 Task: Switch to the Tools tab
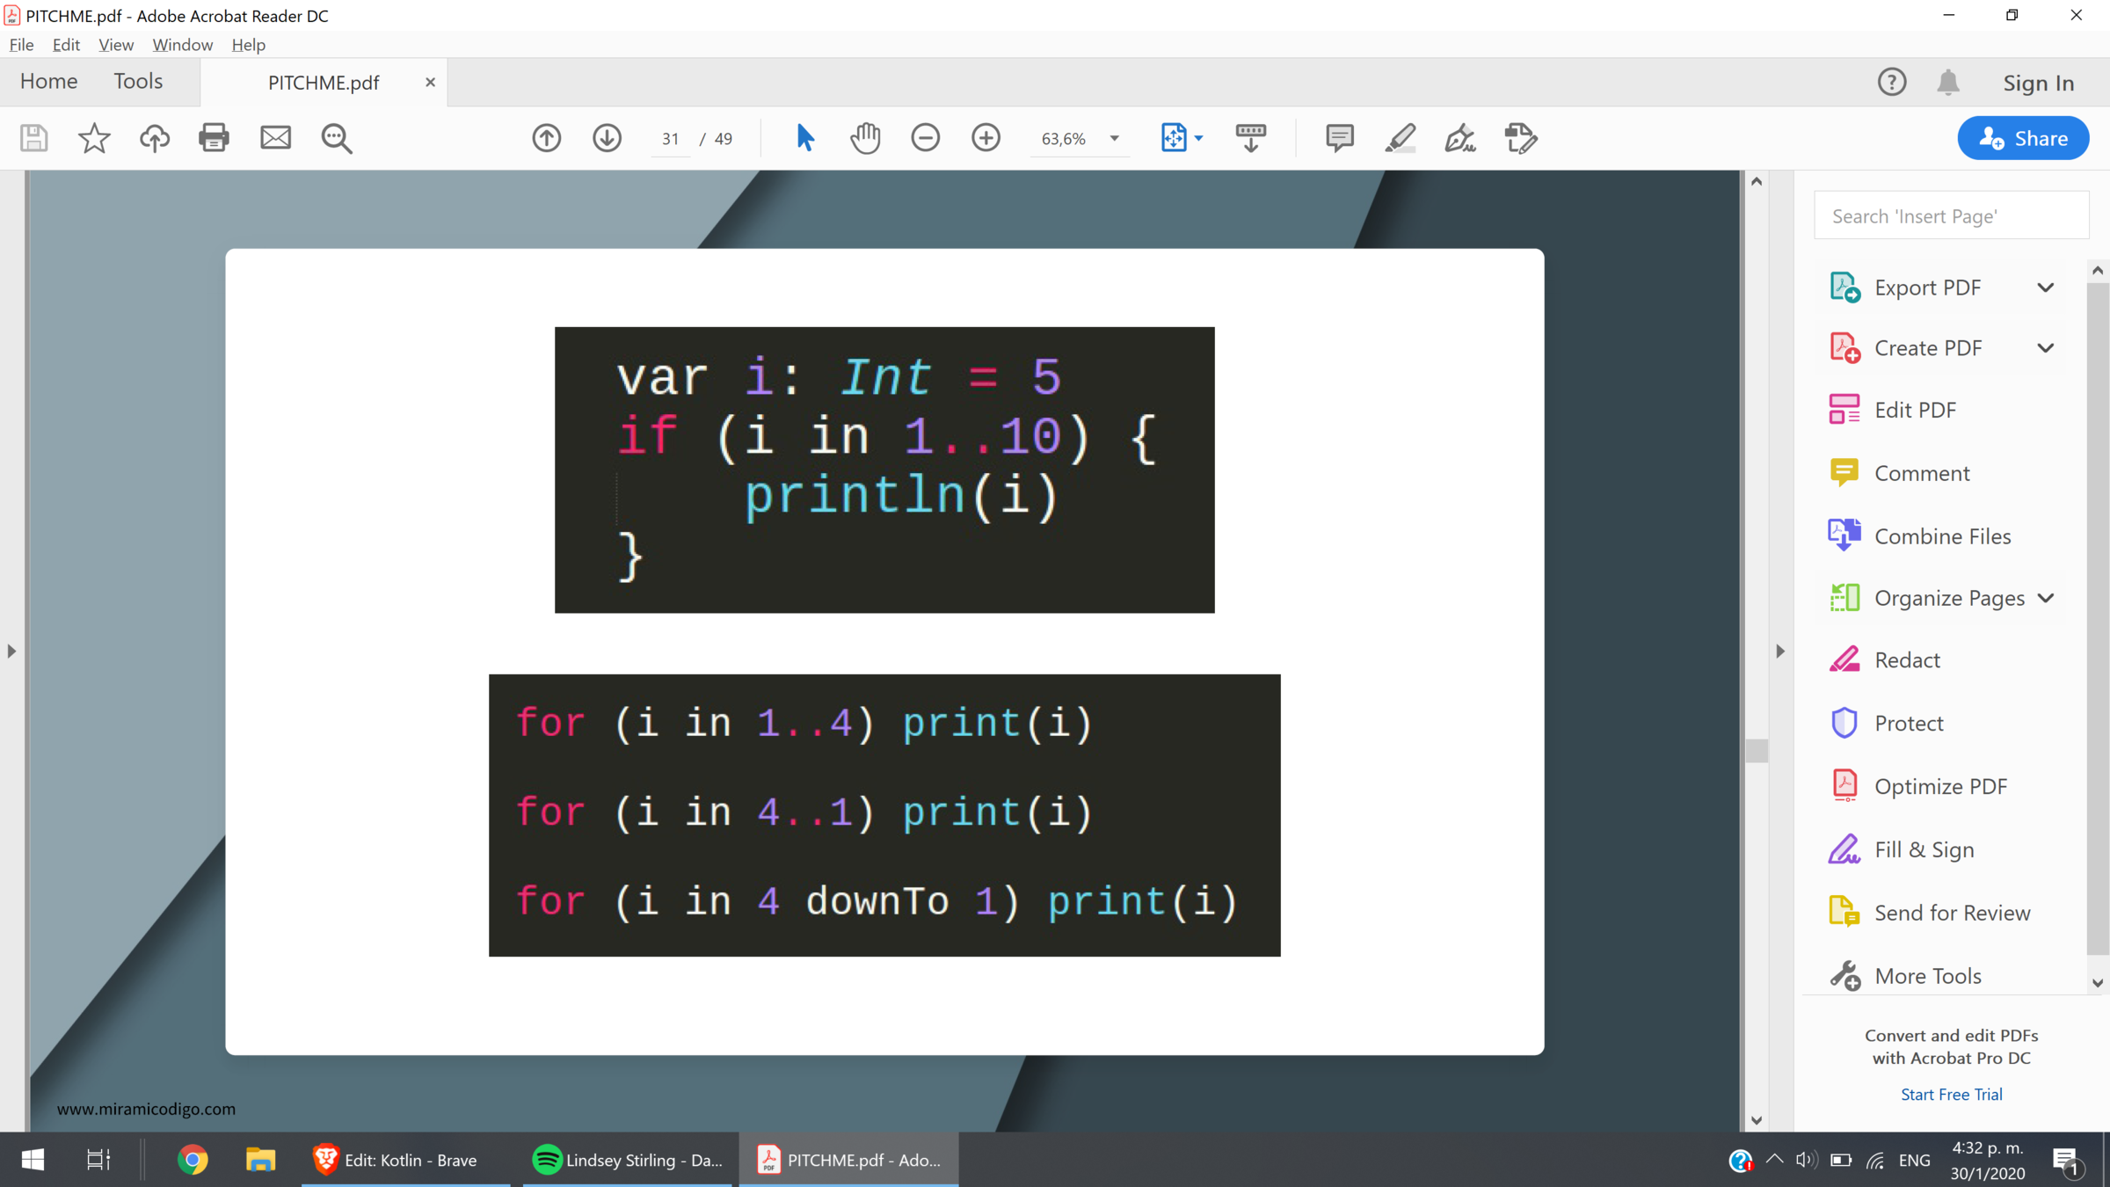[138, 81]
